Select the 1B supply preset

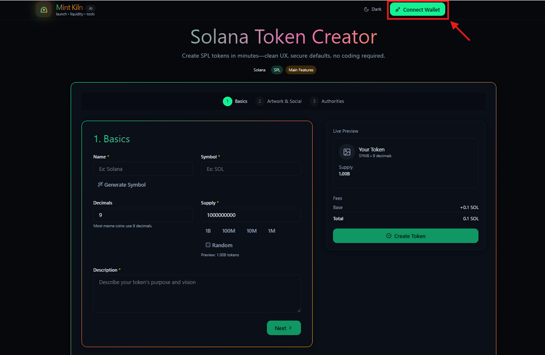[208, 231]
